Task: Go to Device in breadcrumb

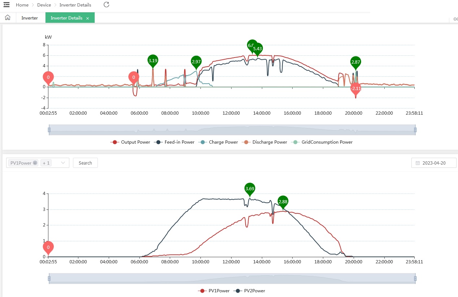Action: click(44, 5)
